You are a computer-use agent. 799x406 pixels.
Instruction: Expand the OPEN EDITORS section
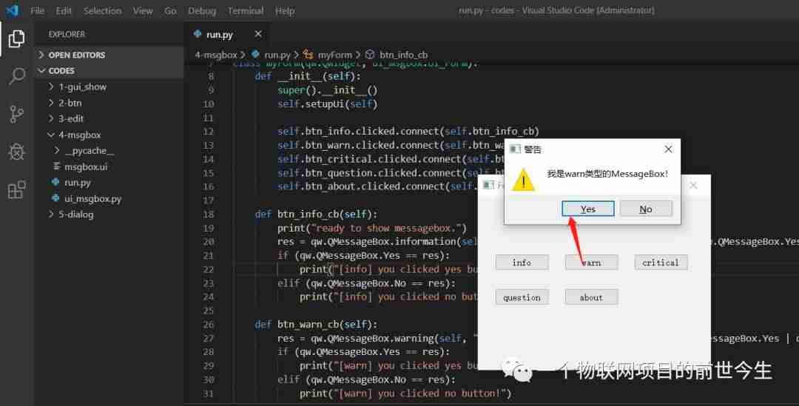[109, 55]
